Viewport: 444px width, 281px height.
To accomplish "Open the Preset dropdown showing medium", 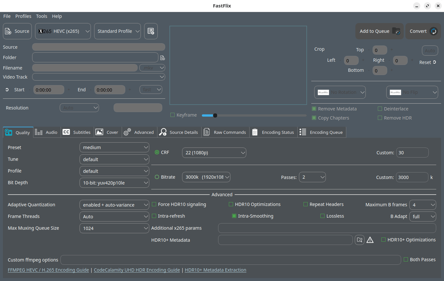I will [x=114, y=147].
